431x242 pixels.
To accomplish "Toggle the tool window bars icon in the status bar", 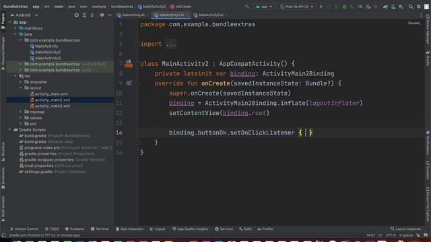I will click(x=3, y=235).
